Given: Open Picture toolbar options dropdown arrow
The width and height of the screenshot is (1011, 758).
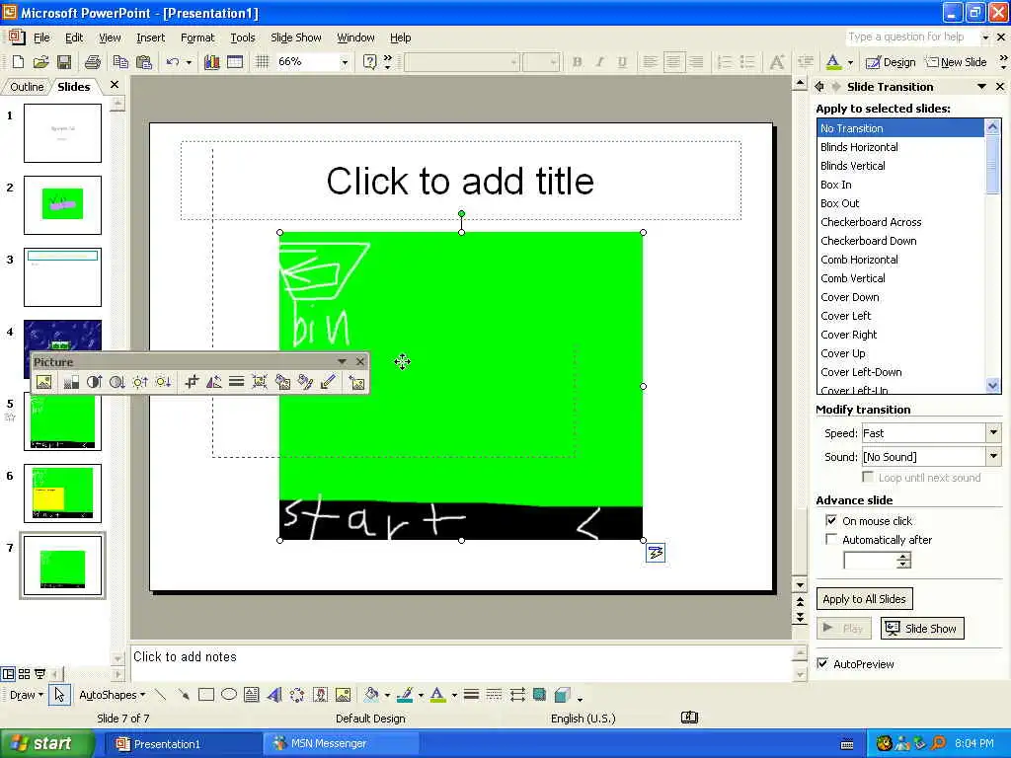Looking at the screenshot, I should [342, 361].
